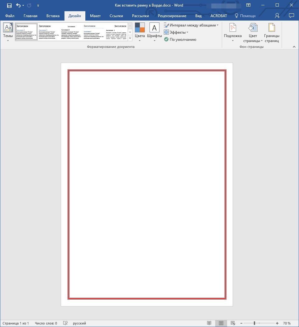Open the Шрифты fonts menu
Image resolution: width=299 pixels, height=327 pixels.
click(x=154, y=32)
